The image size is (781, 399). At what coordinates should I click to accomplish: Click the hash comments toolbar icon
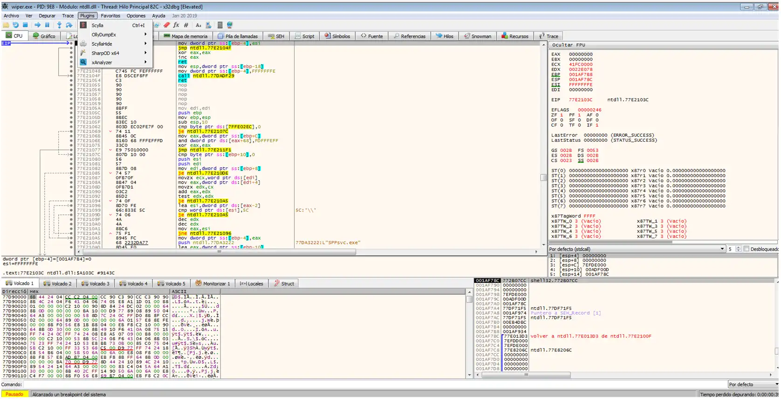186,25
